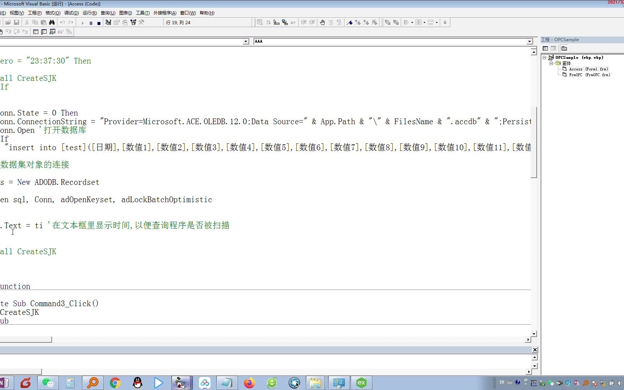Open the QQ penguin icon in the taskbar
The width and height of the screenshot is (624, 390).
[138, 383]
